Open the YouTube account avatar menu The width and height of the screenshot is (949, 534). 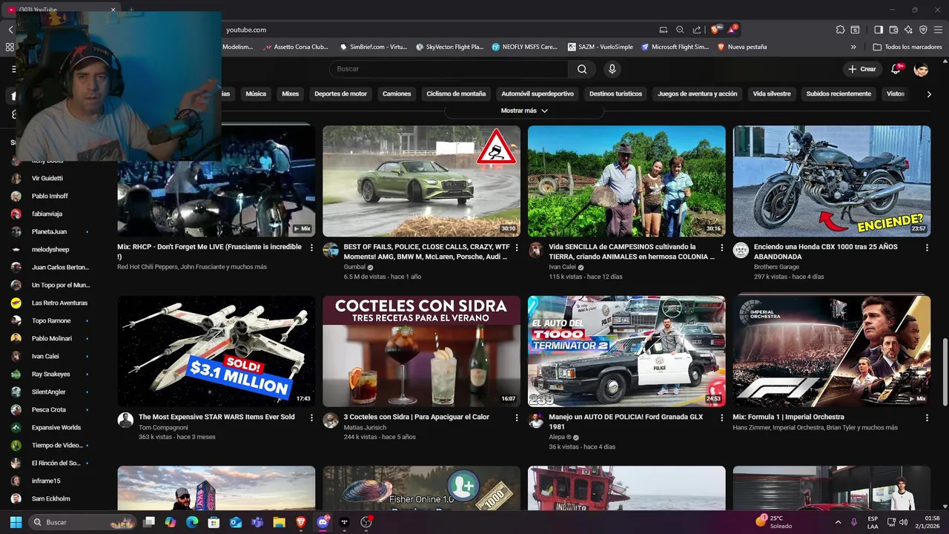pyautogui.click(x=922, y=69)
